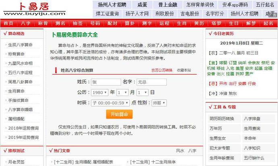Go to 解梦 in the red navigation bar
Image resolution: width=278 pixels, height=166 pixels.
coord(251,23)
